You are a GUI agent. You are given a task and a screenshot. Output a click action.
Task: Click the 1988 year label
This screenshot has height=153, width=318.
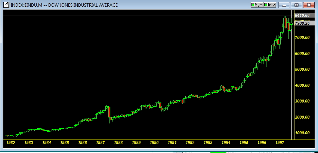click(118, 143)
